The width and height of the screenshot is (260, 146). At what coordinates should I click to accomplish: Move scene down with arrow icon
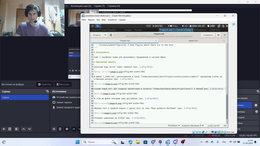click(x=30, y=129)
